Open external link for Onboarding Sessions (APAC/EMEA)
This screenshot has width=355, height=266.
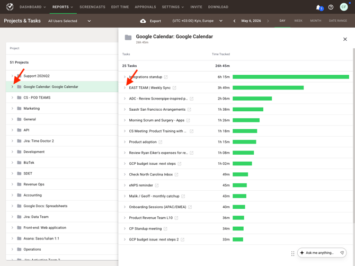[x=190, y=207]
